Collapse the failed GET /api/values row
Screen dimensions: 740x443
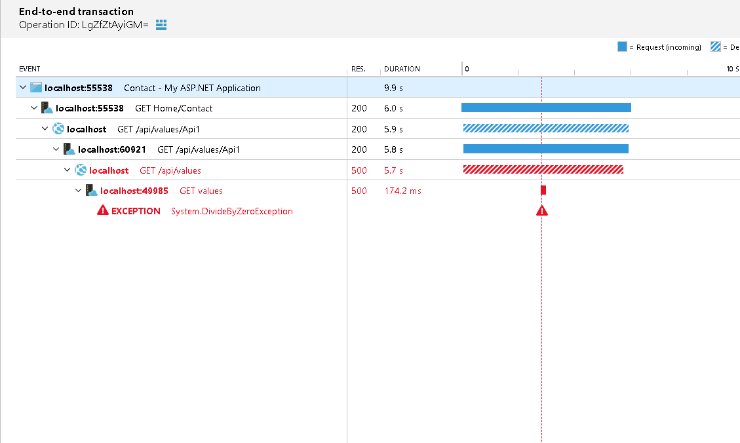[x=67, y=170]
